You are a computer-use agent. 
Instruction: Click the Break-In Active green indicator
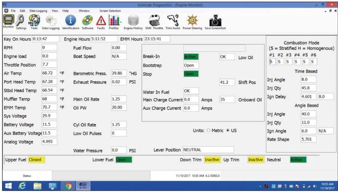click(191, 57)
